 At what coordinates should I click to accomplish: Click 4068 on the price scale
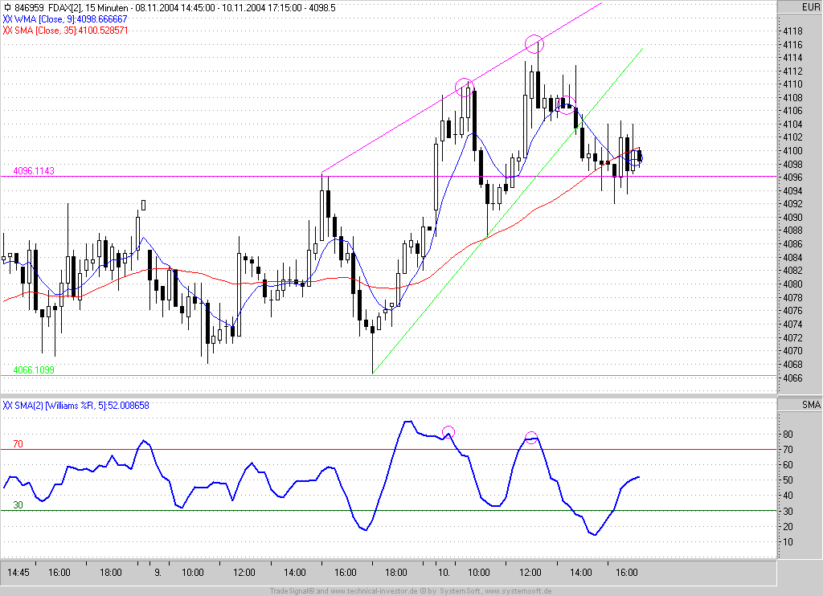tap(792, 365)
